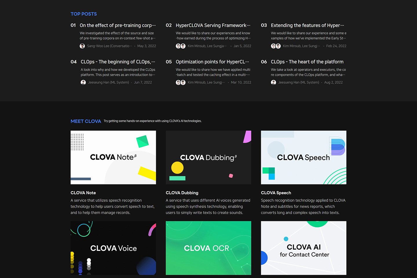Read 'Extending the features of Hyper…' post

pos(307,25)
